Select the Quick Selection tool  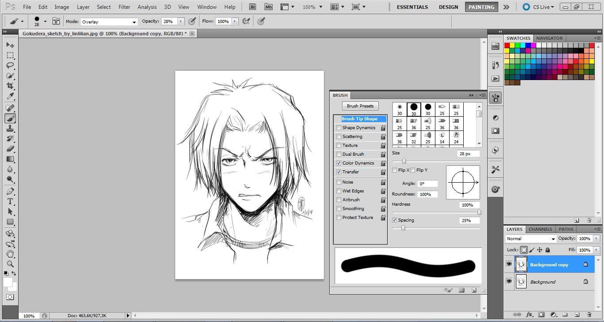pos(10,76)
